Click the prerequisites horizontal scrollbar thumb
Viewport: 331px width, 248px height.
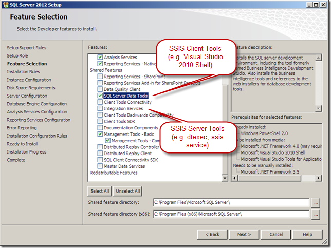pos(269,178)
